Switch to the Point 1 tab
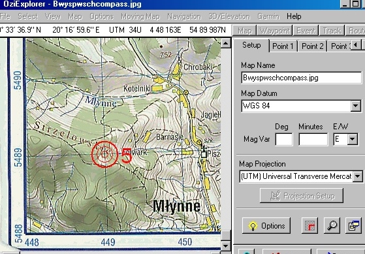Image resolution: width=365 pixels, height=254 pixels. [x=283, y=46]
